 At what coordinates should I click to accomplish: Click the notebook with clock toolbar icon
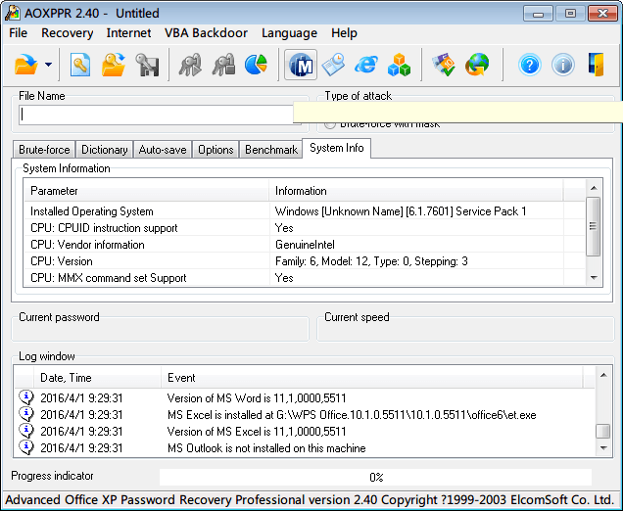(333, 65)
